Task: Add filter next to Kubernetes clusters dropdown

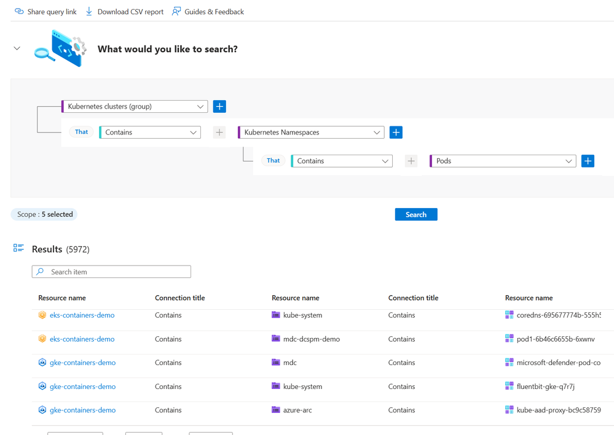Action: [x=219, y=106]
